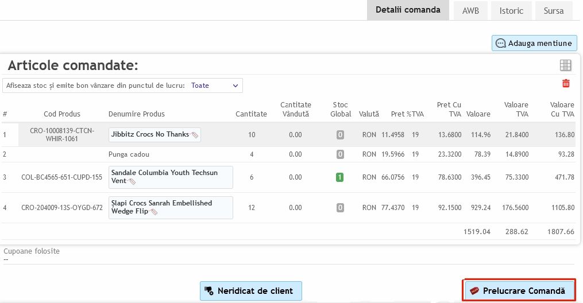The width and height of the screenshot is (583, 303).
Task: Open the punctul de lucru Toate dropdown
Action: (215, 86)
